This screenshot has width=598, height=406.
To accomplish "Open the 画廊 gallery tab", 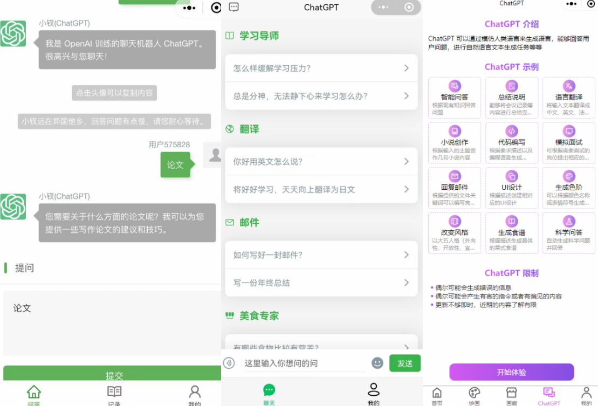I will tap(511, 396).
